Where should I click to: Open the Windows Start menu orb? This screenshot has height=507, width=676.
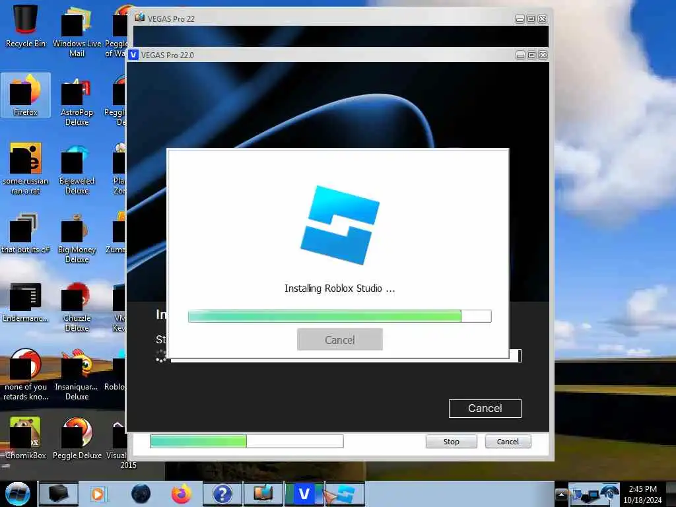pos(18,494)
